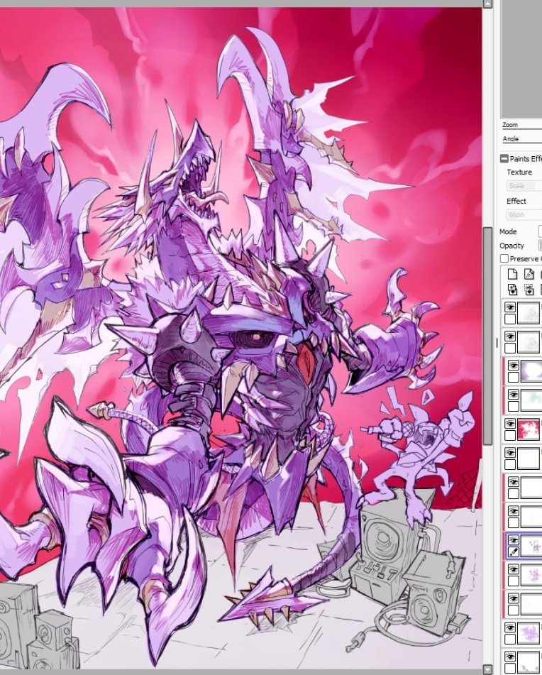Select the layer with the pink-red thumbnail
The height and width of the screenshot is (675, 542).
pos(529,429)
